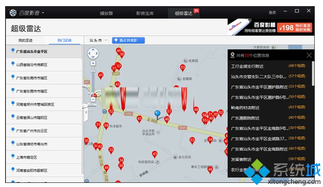Switch to the 播放器 tab
This screenshot has width=323, height=187.
tap(106, 13)
